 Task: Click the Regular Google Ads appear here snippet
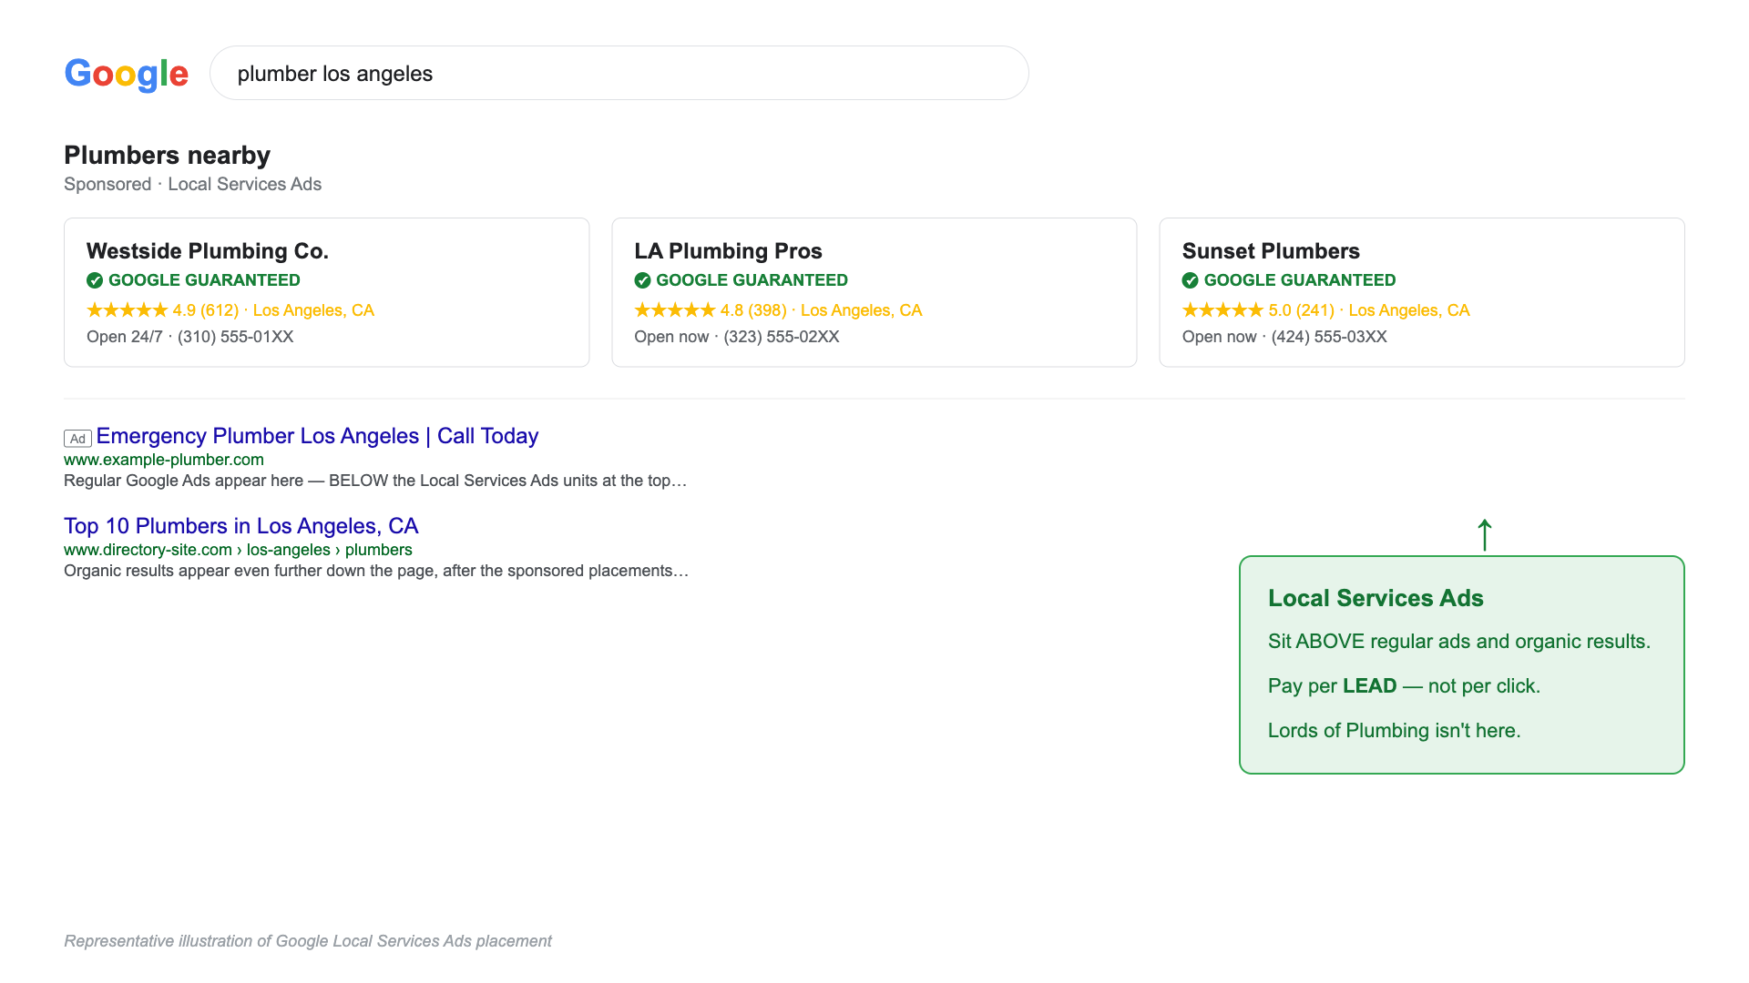click(375, 481)
